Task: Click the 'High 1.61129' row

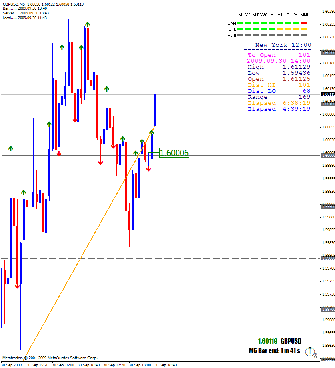Action: coord(279,67)
